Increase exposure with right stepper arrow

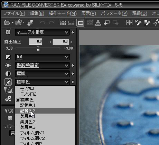[x=72, y=42]
